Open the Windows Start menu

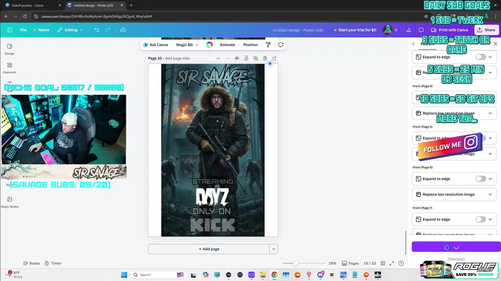pos(124,275)
